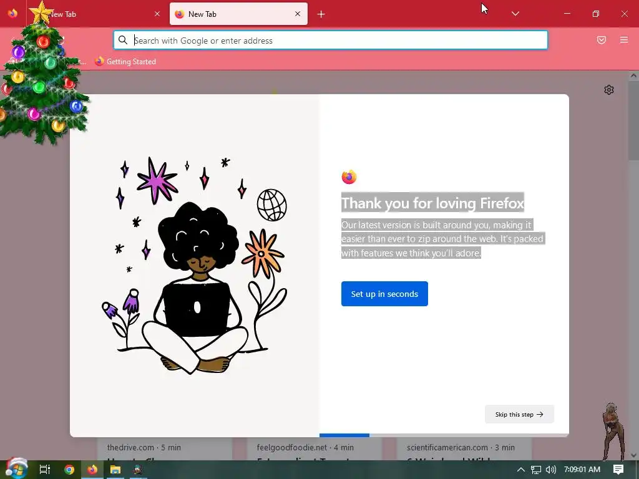Screen dimensions: 639x479
Task: Open Firefox View from the tab strip
Action: [x=12, y=14]
